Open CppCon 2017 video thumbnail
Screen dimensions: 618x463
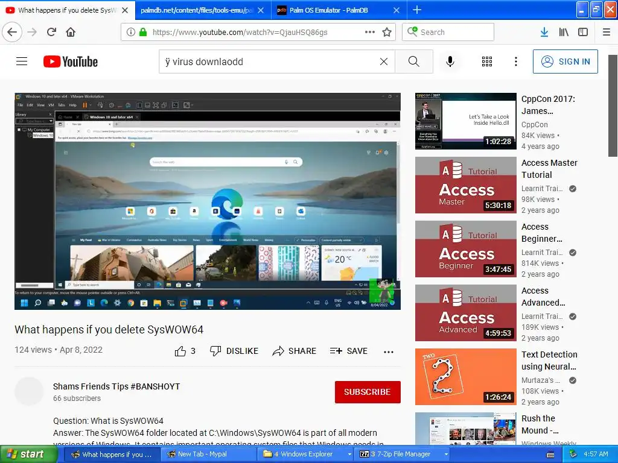tap(465, 121)
